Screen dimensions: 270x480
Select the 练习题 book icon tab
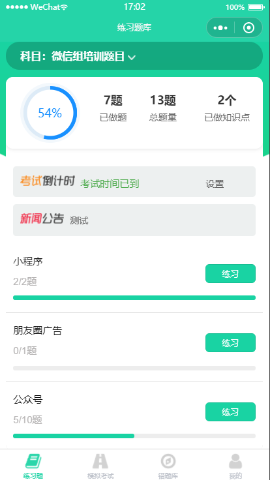click(x=33, y=462)
